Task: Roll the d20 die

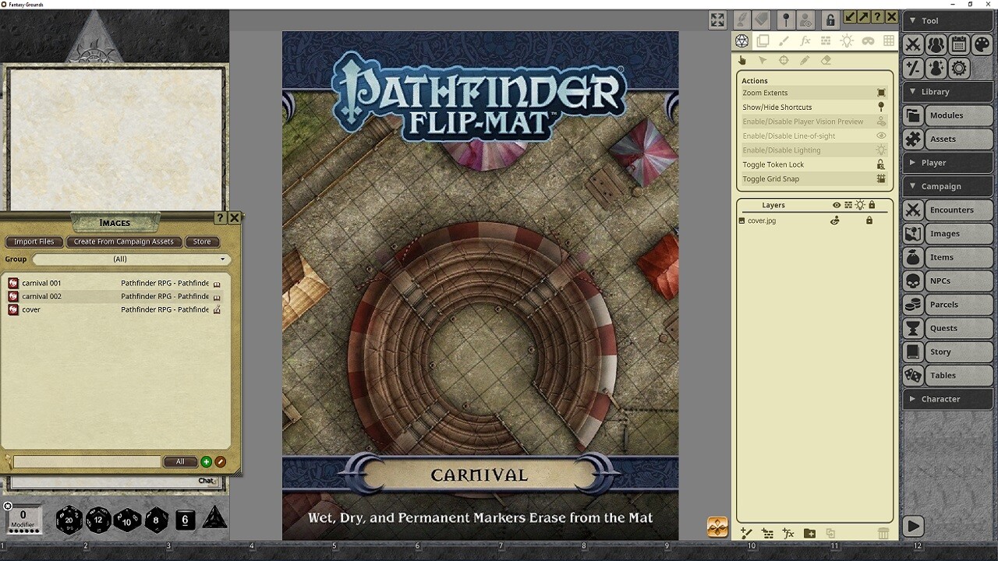Action: point(69,520)
